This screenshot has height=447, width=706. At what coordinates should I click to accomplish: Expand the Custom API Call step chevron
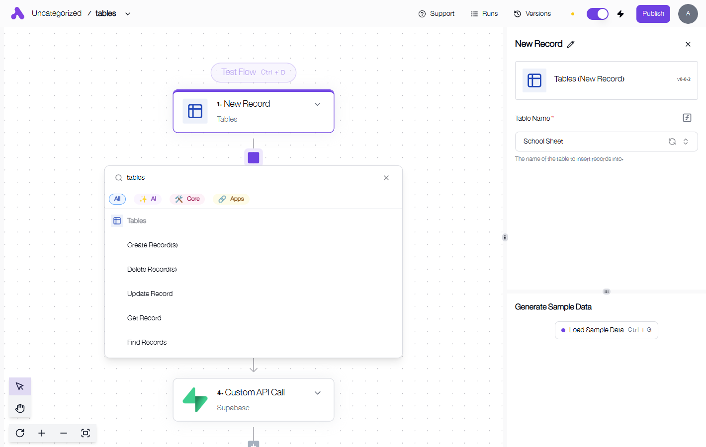(x=318, y=393)
